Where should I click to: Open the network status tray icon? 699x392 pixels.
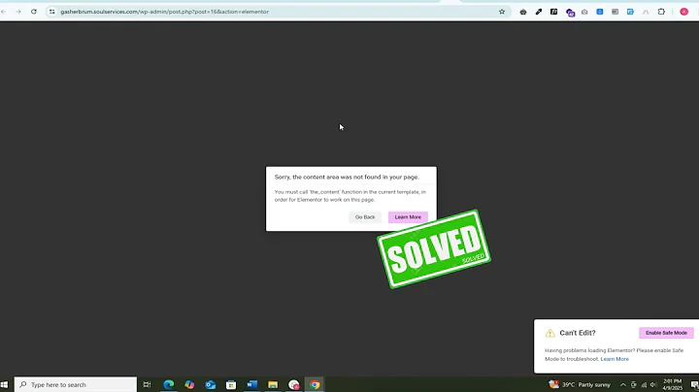point(644,385)
